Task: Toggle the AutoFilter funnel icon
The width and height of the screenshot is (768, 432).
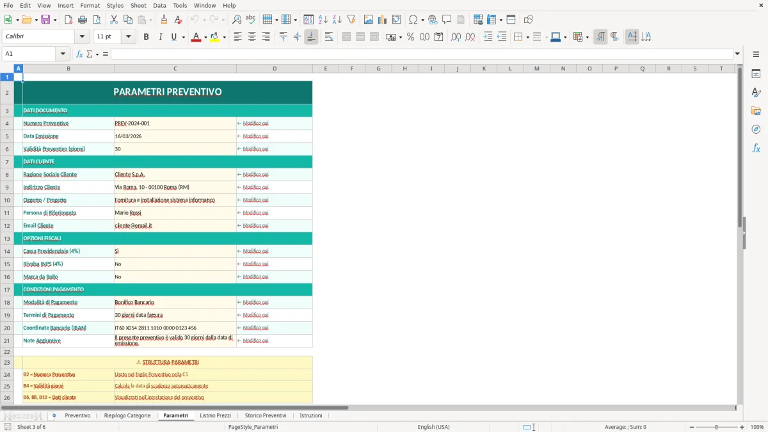Action: (351, 20)
